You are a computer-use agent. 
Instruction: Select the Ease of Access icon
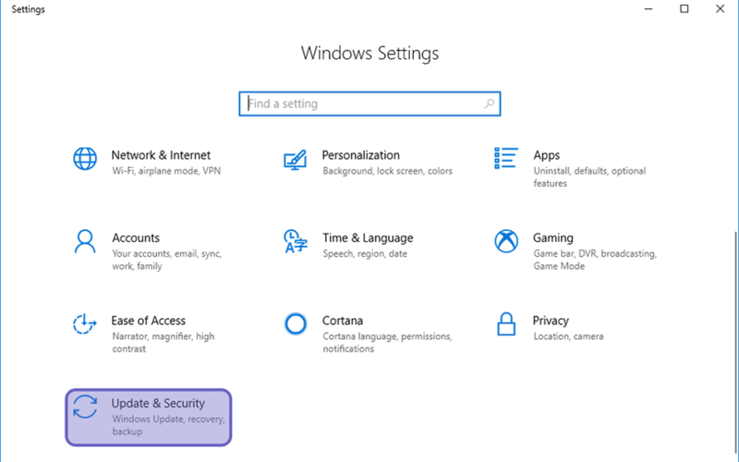[x=85, y=324]
